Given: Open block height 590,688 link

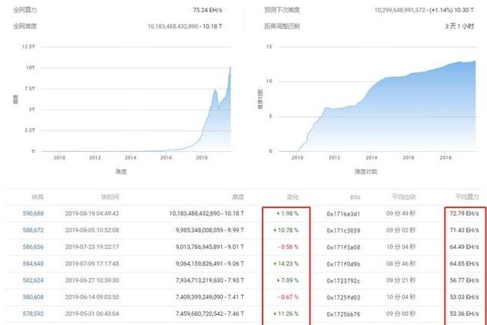Looking at the screenshot, I should click(x=33, y=213).
